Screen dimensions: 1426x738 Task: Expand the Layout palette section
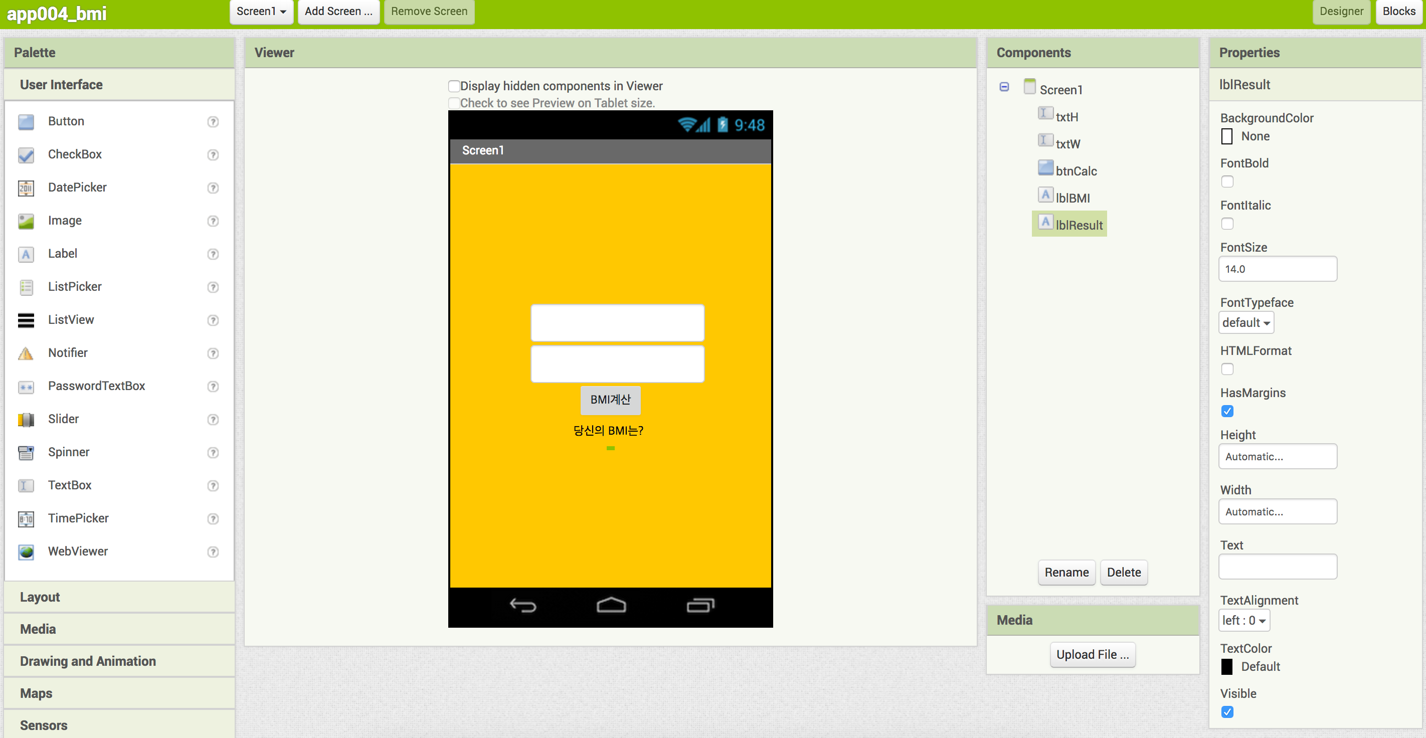coord(119,598)
